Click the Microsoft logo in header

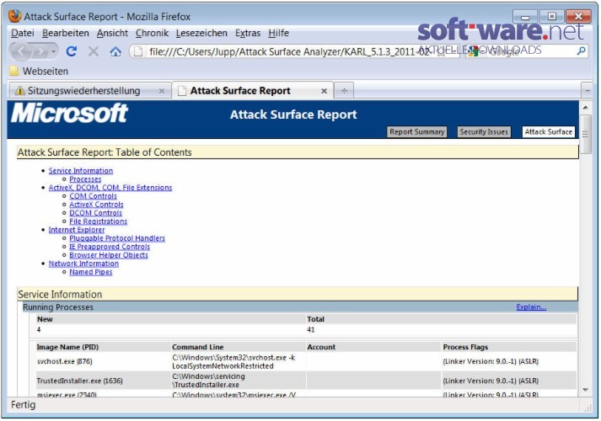[x=70, y=114]
